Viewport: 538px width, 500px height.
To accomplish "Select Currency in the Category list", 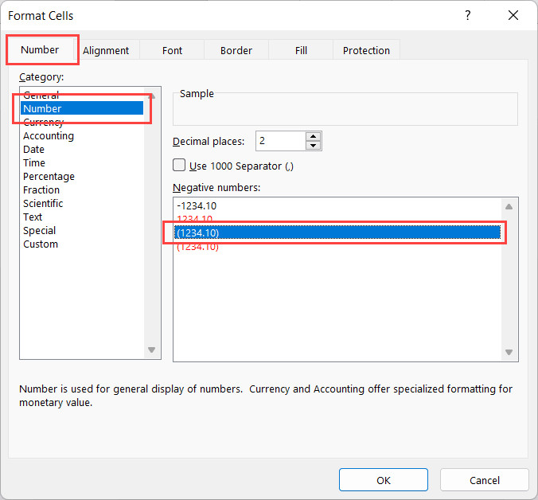I will click(43, 123).
